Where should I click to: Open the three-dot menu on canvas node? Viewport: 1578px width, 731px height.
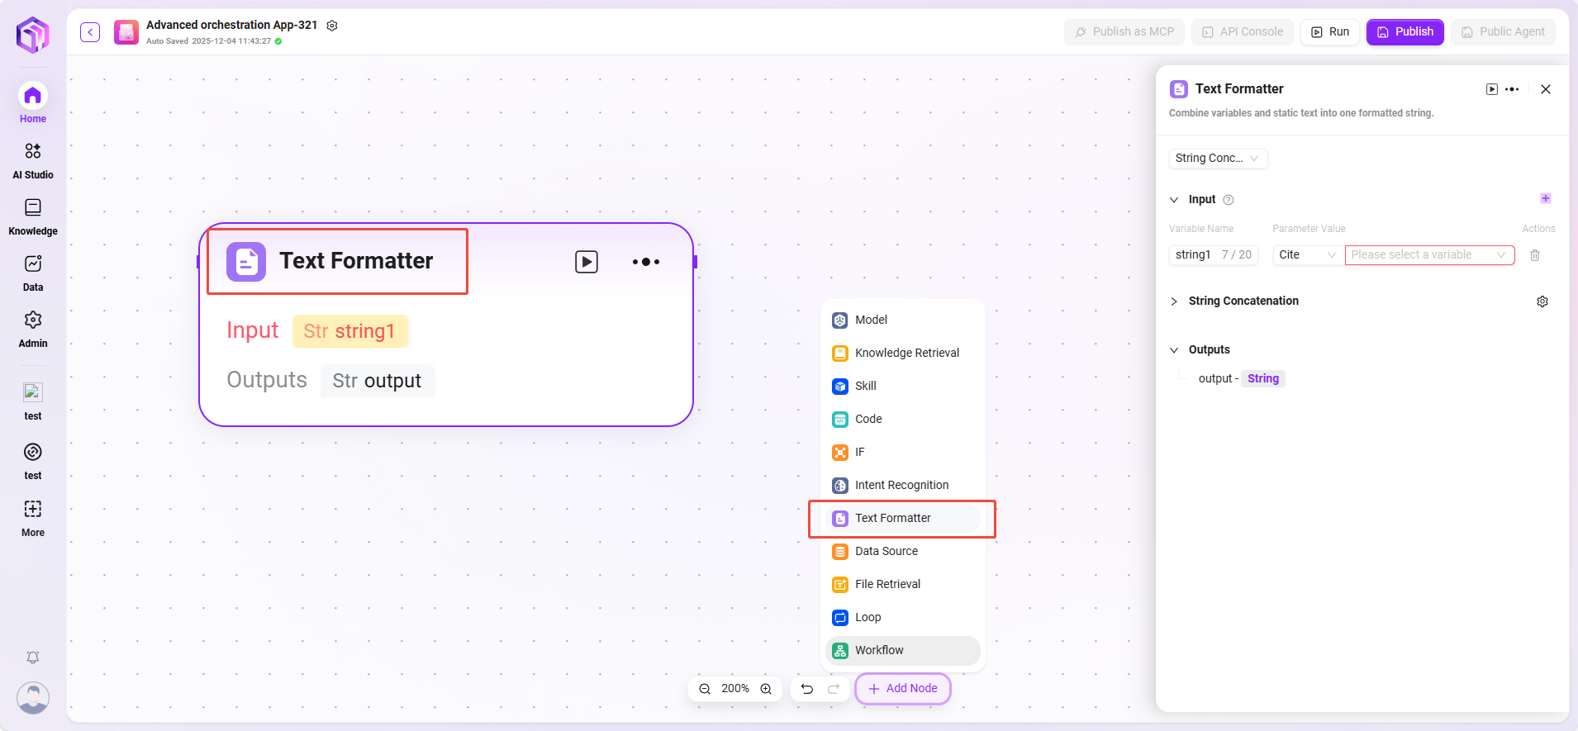coord(645,262)
